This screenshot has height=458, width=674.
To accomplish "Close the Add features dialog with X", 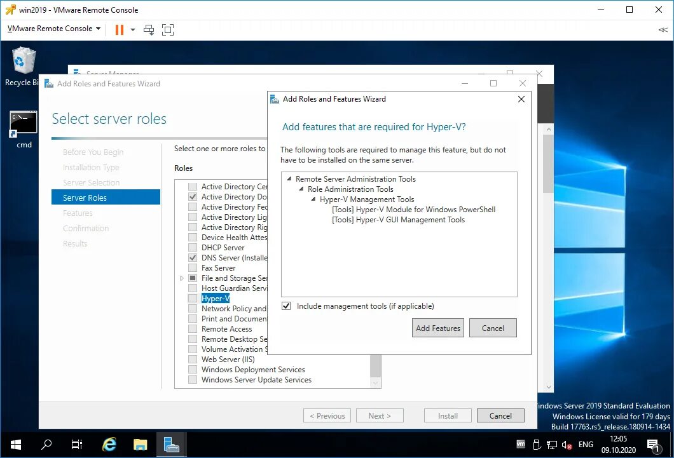I will click(x=521, y=99).
